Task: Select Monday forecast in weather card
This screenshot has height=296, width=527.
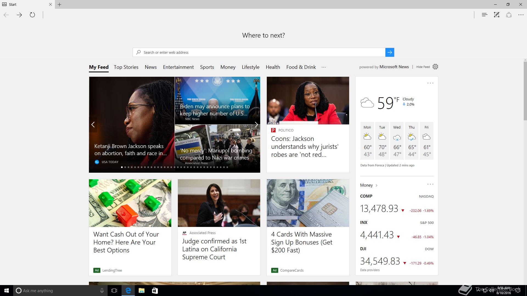Action: (x=367, y=141)
